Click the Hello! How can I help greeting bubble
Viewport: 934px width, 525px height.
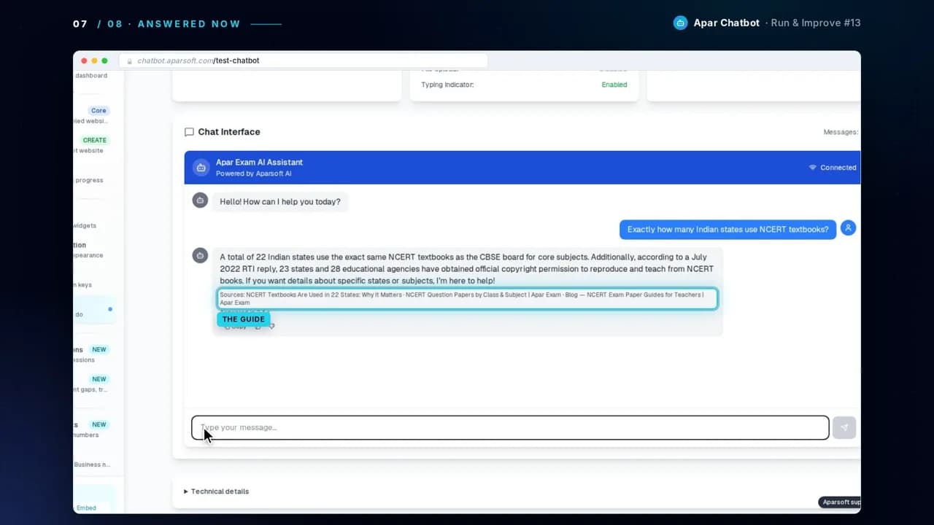[280, 201]
